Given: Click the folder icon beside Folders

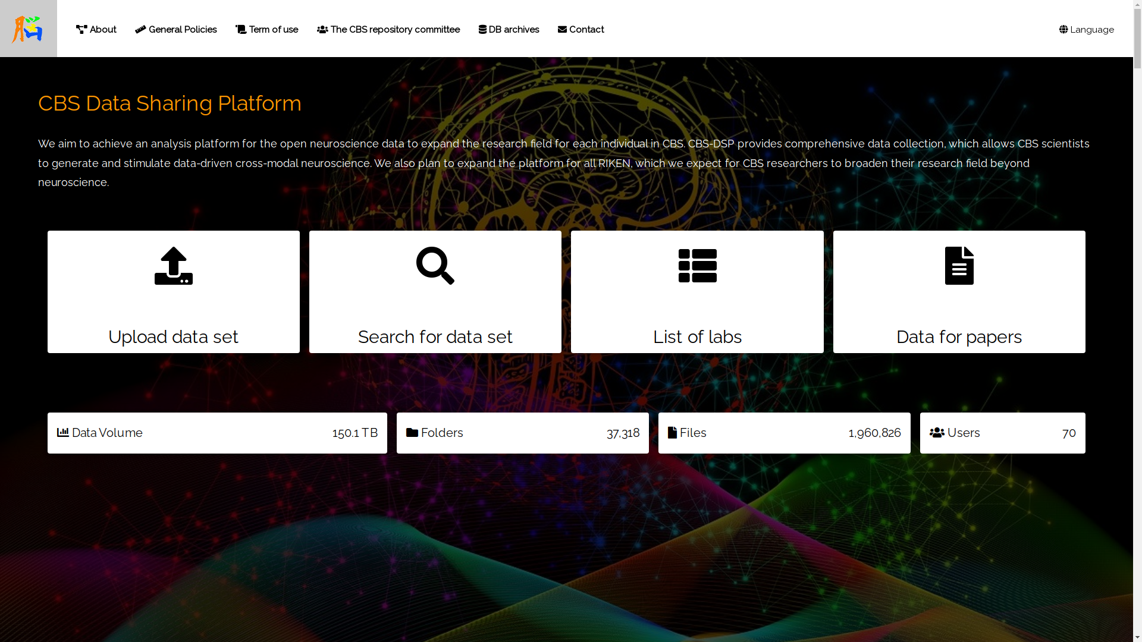Looking at the screenshot, I should (x=412, y=433).
